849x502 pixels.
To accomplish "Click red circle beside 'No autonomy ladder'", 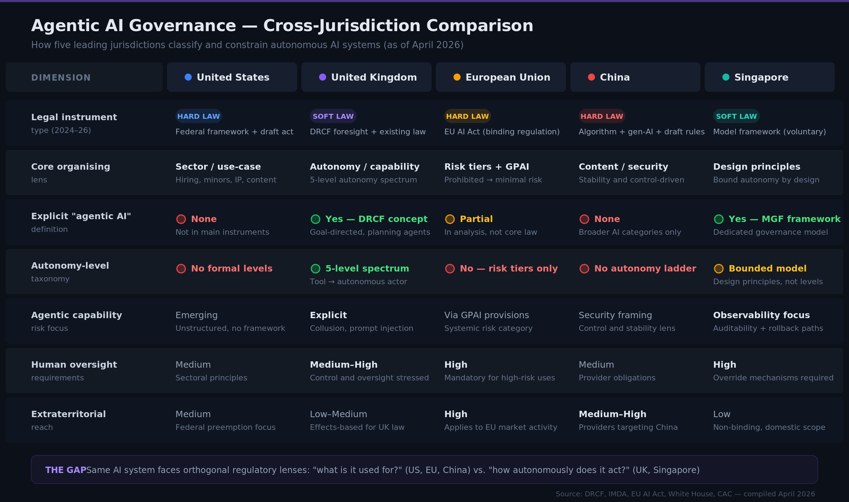I will 584,269.
